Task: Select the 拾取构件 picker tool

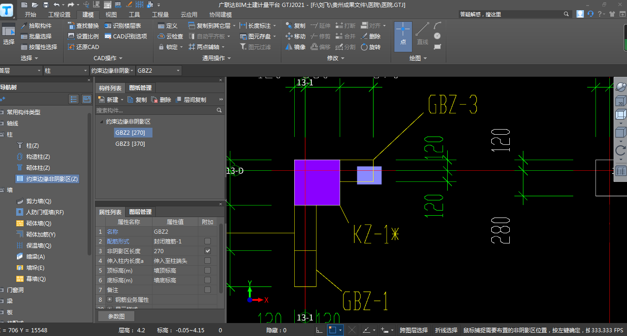Action: pos(36,25)
